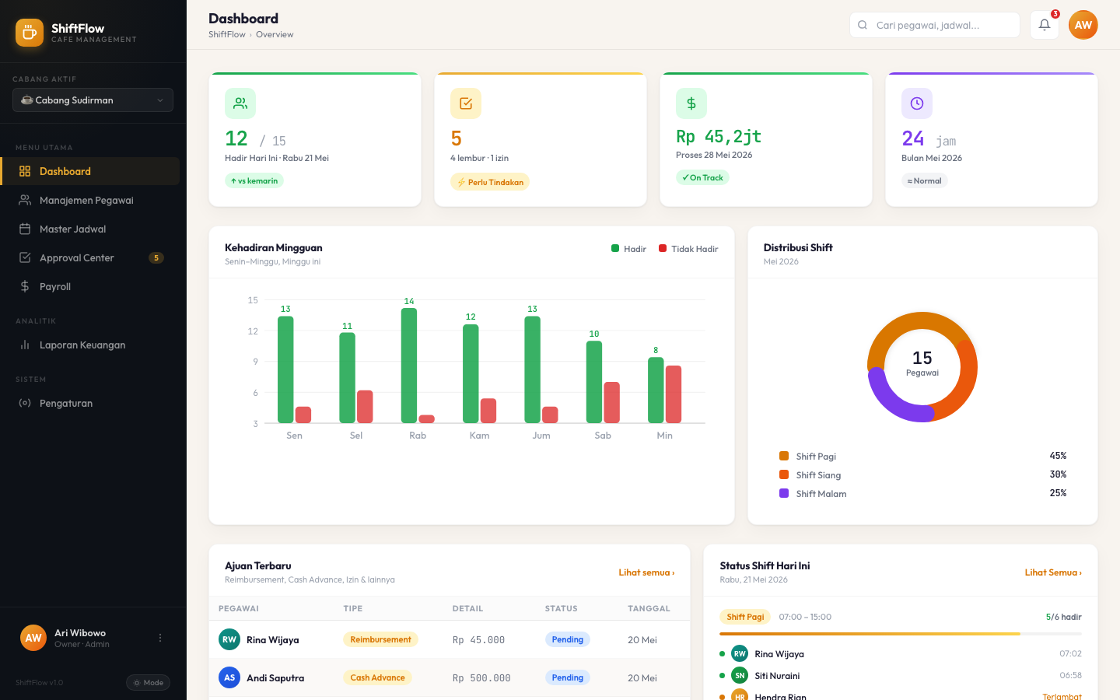Click the Normal badge on hours card
Screen dimensions: 1120x700
click(924, 180)
